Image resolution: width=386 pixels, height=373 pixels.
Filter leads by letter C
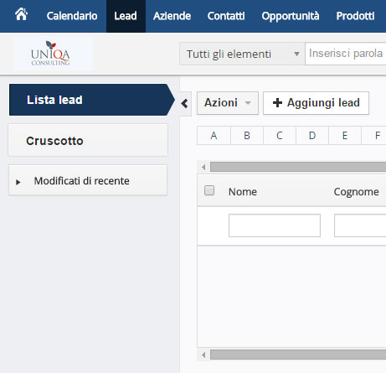pos(280,136)
